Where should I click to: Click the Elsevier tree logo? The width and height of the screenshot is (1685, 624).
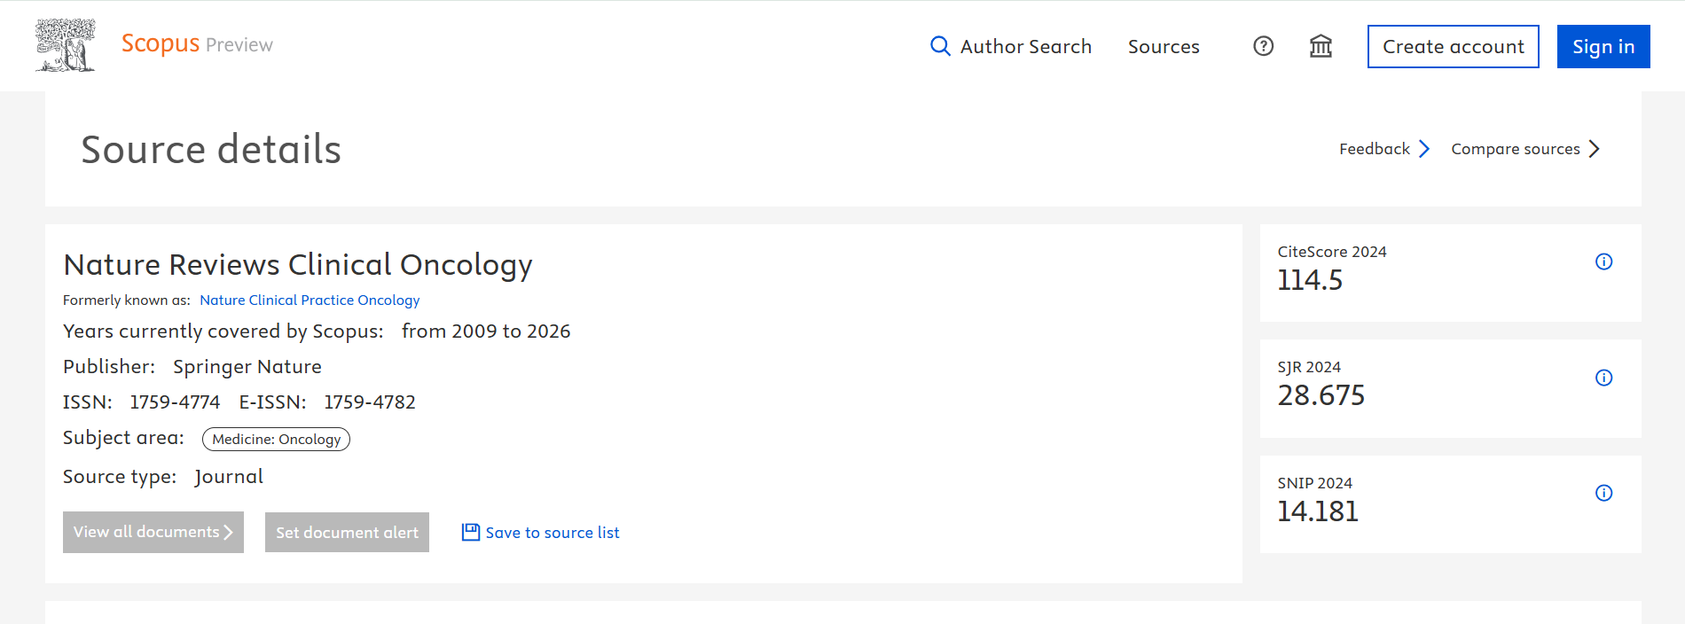point(65,45)
